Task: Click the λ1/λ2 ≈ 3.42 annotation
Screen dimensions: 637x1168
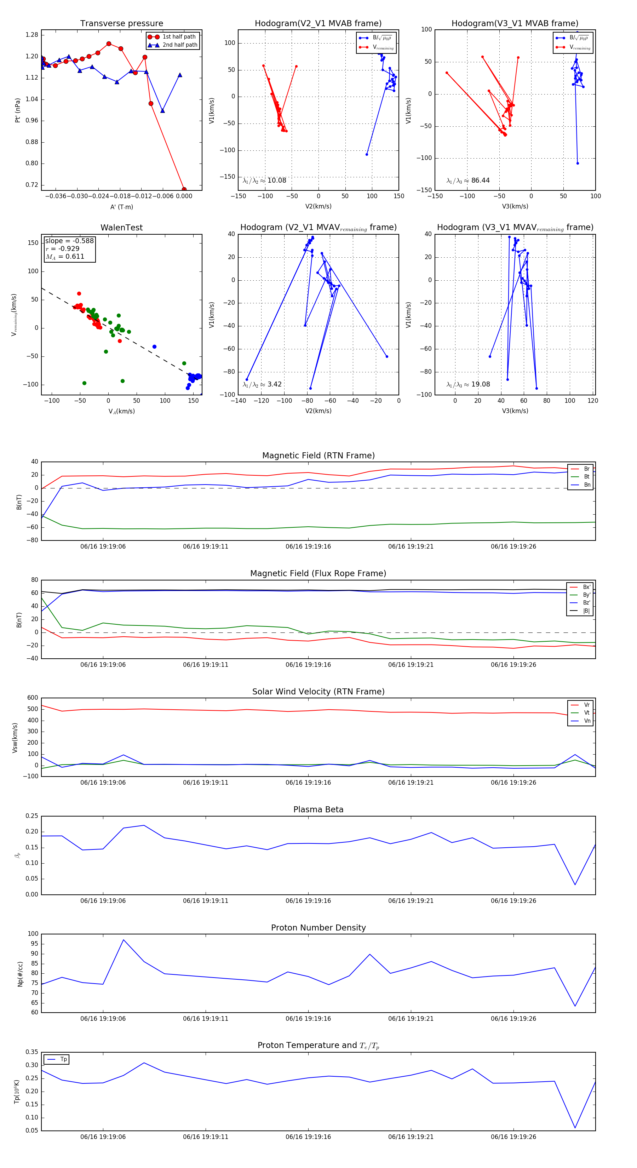Action: [x=262, y=384]
